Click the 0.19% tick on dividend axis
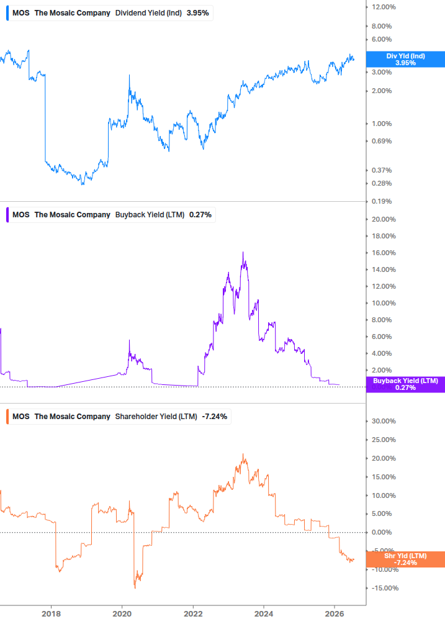 click(382, 201)
